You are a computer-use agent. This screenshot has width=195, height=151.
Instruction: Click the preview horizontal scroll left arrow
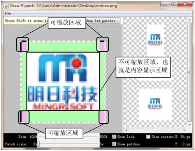[x=126, y=130]
